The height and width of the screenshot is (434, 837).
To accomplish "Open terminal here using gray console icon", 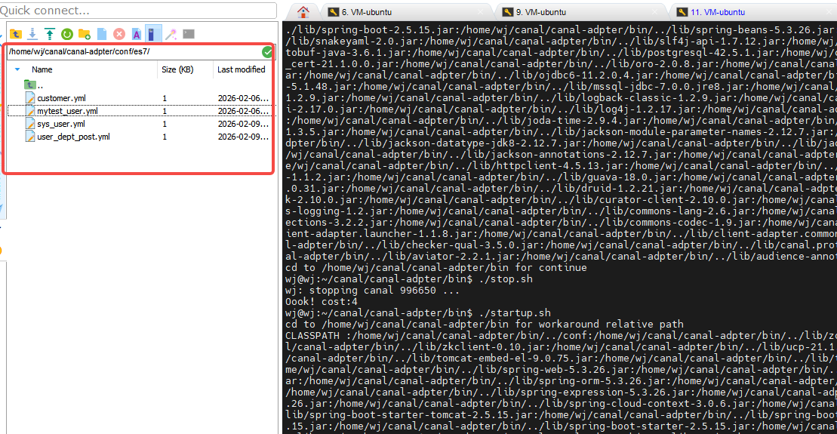I will click(189, 34).
